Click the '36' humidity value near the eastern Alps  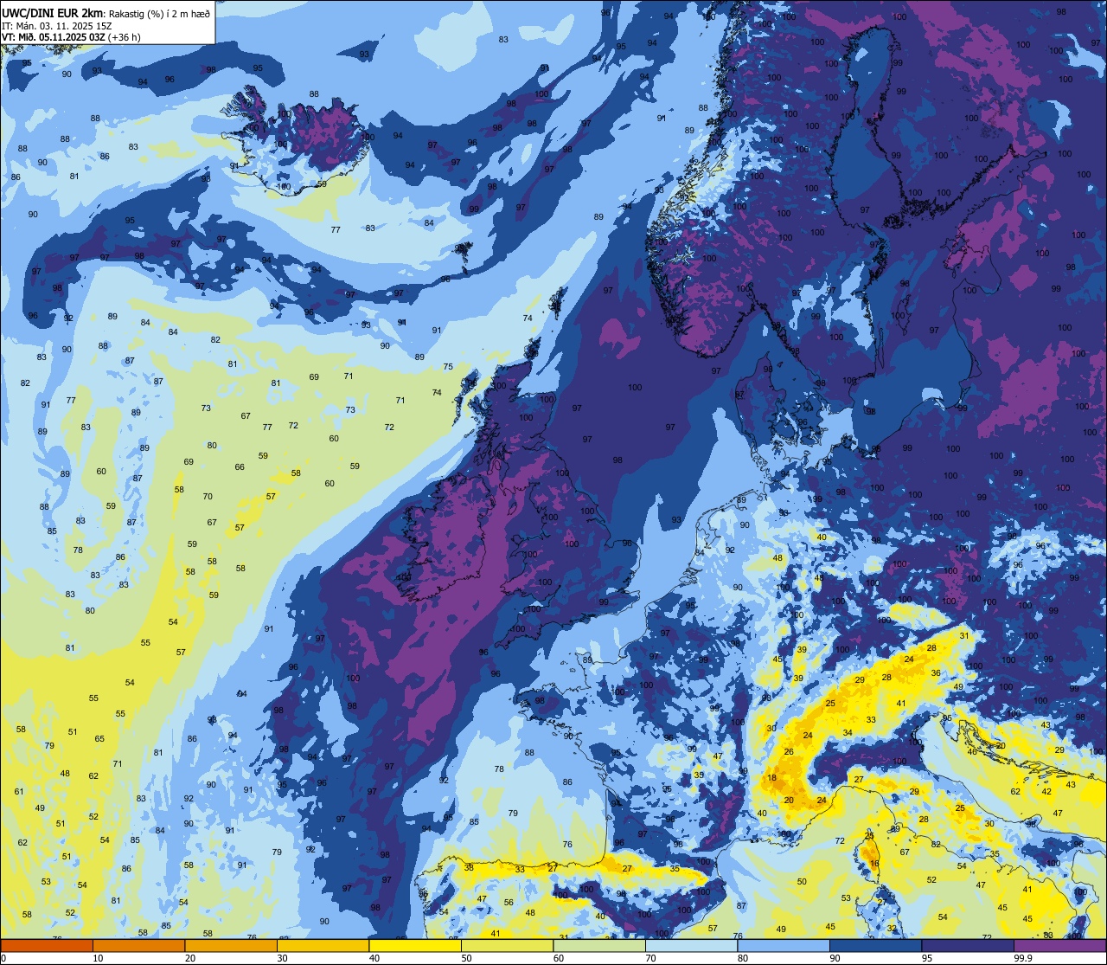[936, 672]
